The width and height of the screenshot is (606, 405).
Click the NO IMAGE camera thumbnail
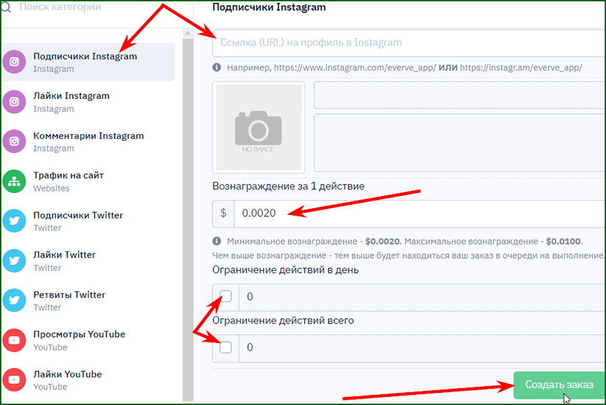(259, 127)
